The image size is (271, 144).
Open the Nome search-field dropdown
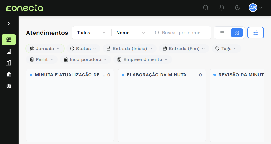[x=131, y=33]
